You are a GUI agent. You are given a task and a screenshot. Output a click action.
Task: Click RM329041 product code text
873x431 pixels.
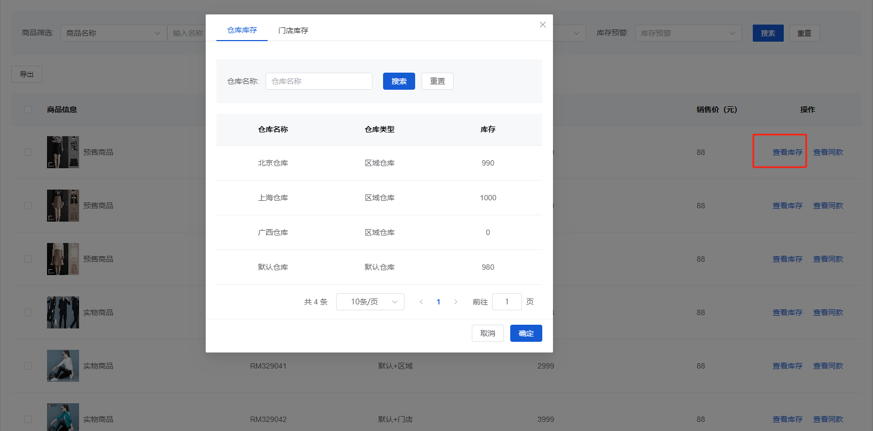pyautogui.click(x=268, y=366)
